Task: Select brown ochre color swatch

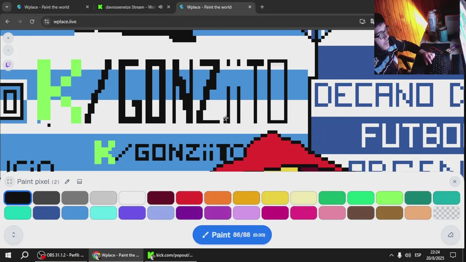Action: coord(389,213)
